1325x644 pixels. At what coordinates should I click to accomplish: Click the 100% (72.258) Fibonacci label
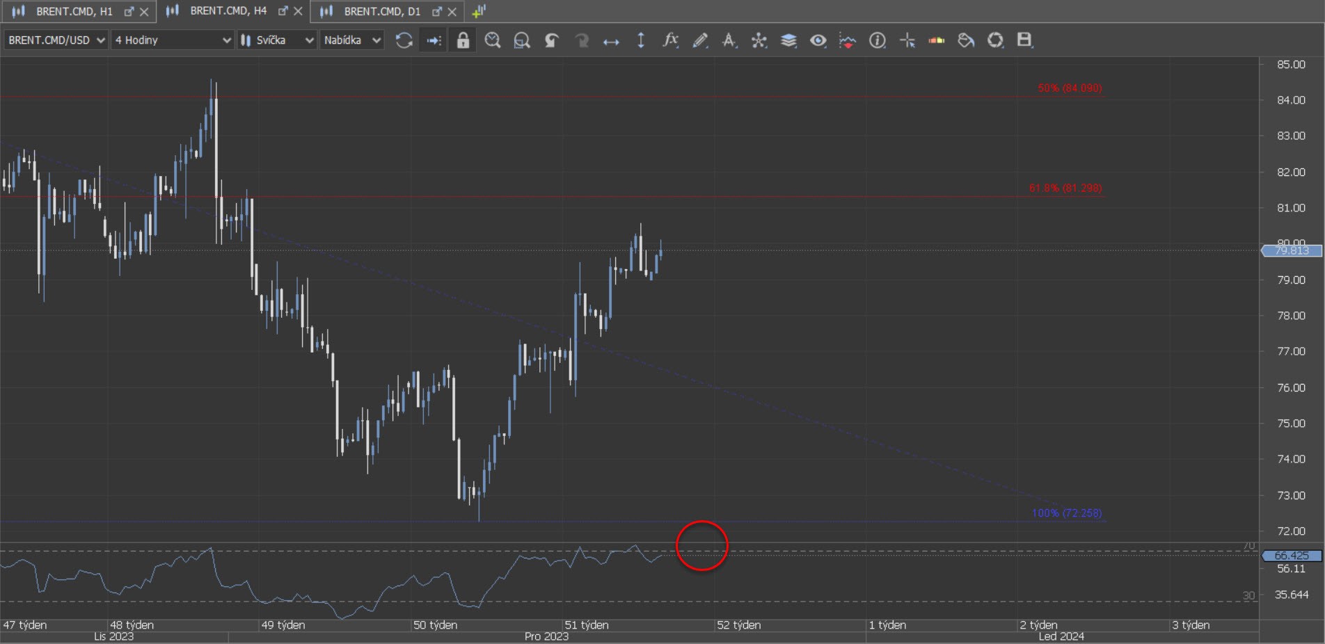click(x=1067, y=513)
